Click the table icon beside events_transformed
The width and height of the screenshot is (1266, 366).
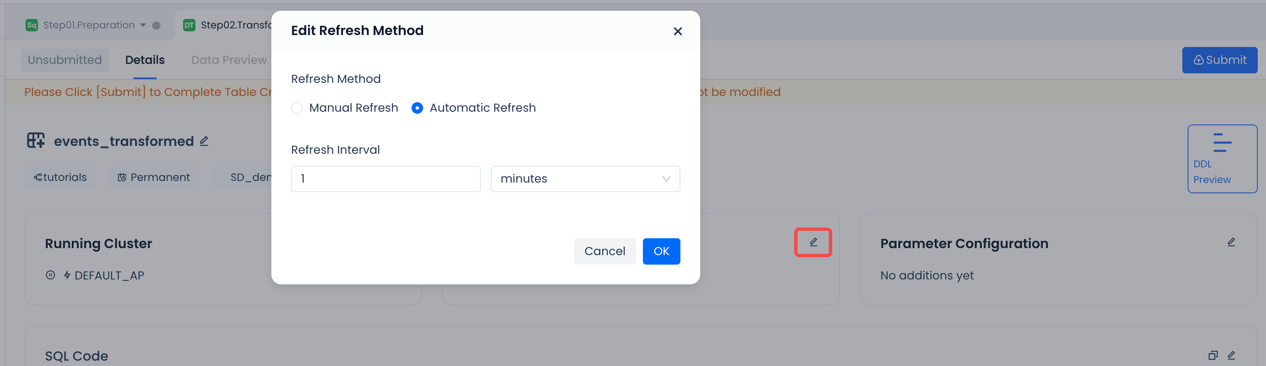point(36,141)
